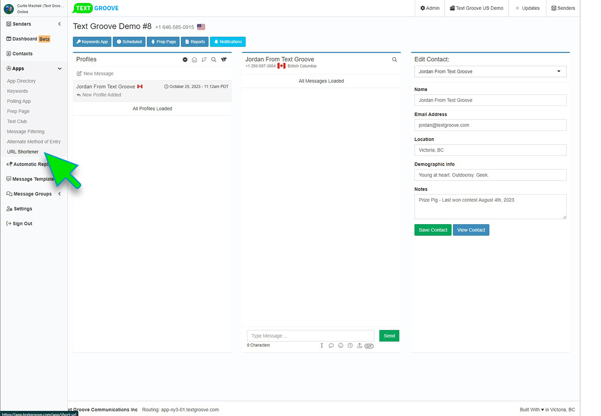Expand the Message Groups section
Image resolution: width=601 pixels, height=416 pixels.
[x=59, y=194]
